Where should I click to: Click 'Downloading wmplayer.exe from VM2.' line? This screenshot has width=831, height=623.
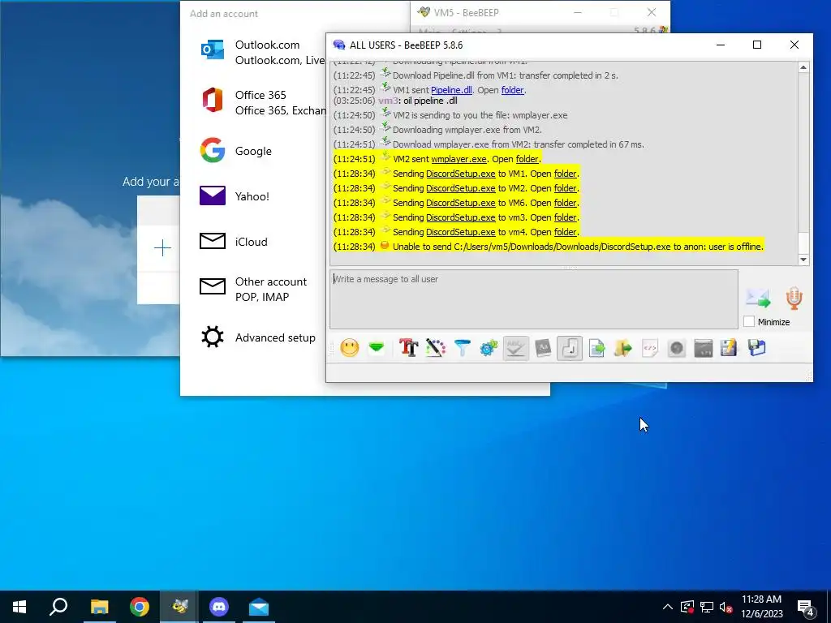467,130
